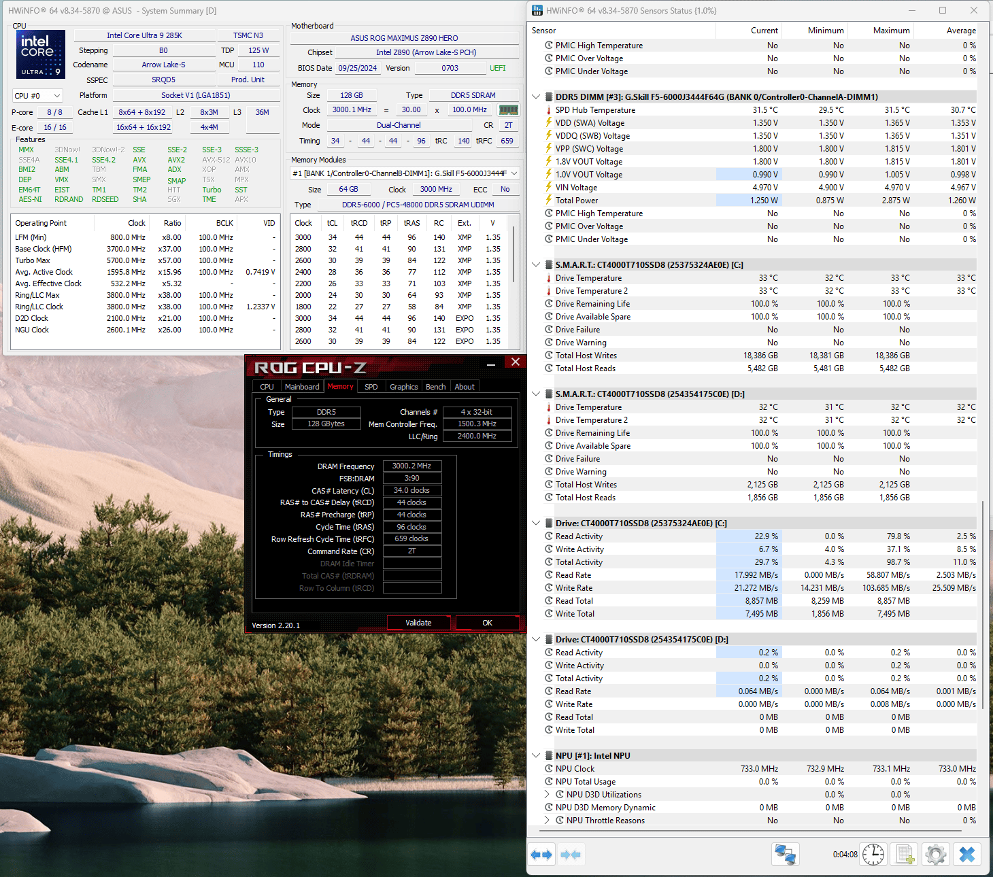Click the HWiNFO icon in Sensors Status title bar
Viewport: 993px width, 877px height.
[537, 10]
